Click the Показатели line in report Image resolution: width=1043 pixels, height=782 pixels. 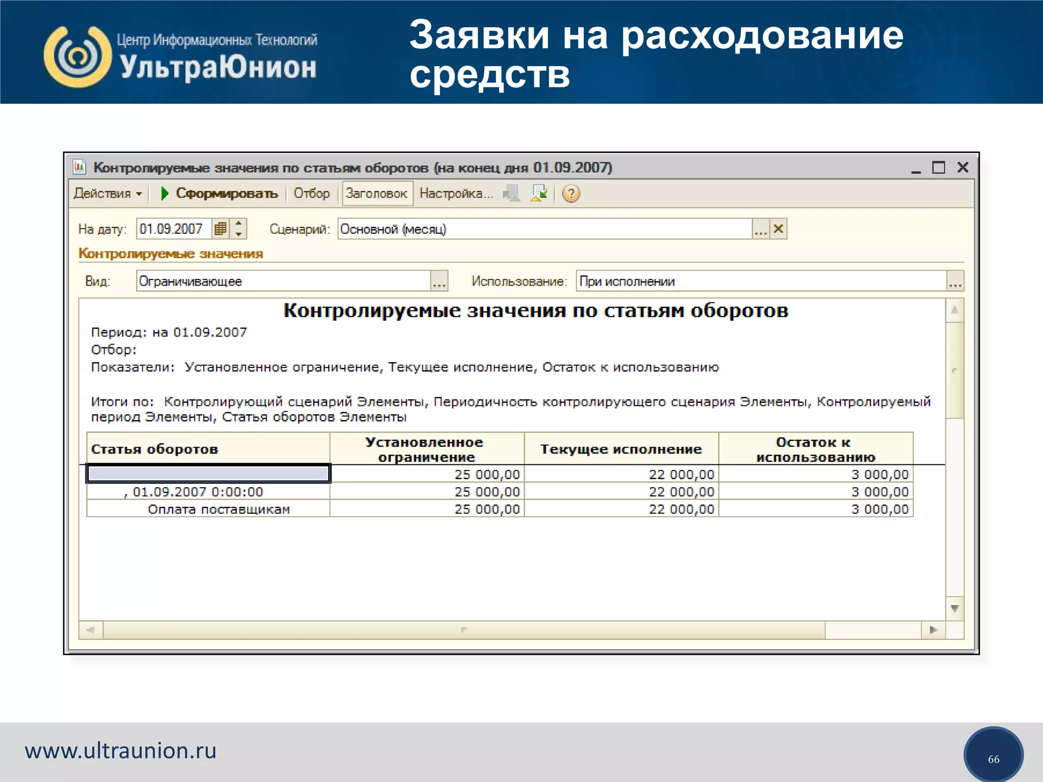point(405,367)
